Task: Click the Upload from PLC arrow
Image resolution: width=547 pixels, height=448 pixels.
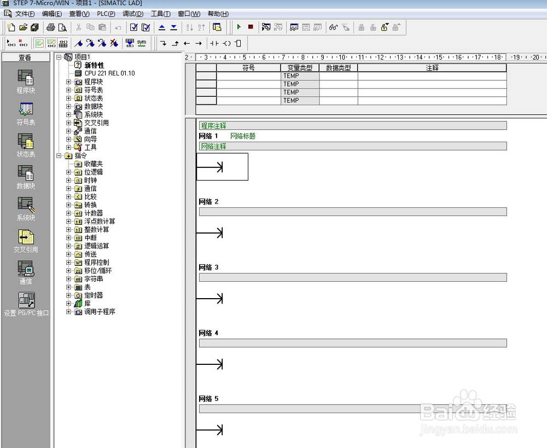Action: tap(162, 27)
